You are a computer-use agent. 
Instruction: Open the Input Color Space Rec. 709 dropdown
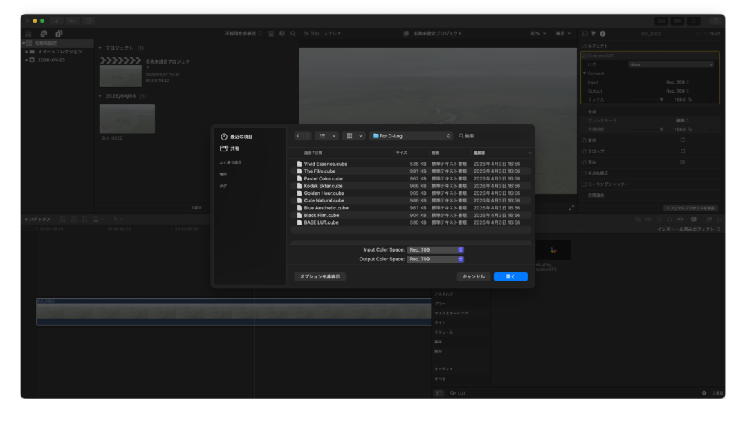coord(436,250)
